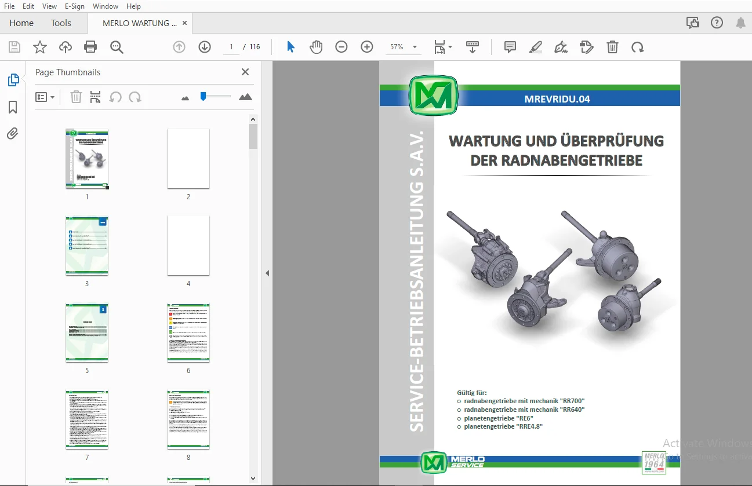Open Page Thumbnails sidebar icon
This screenshot has height=486, width=752.
pos(13,80)
